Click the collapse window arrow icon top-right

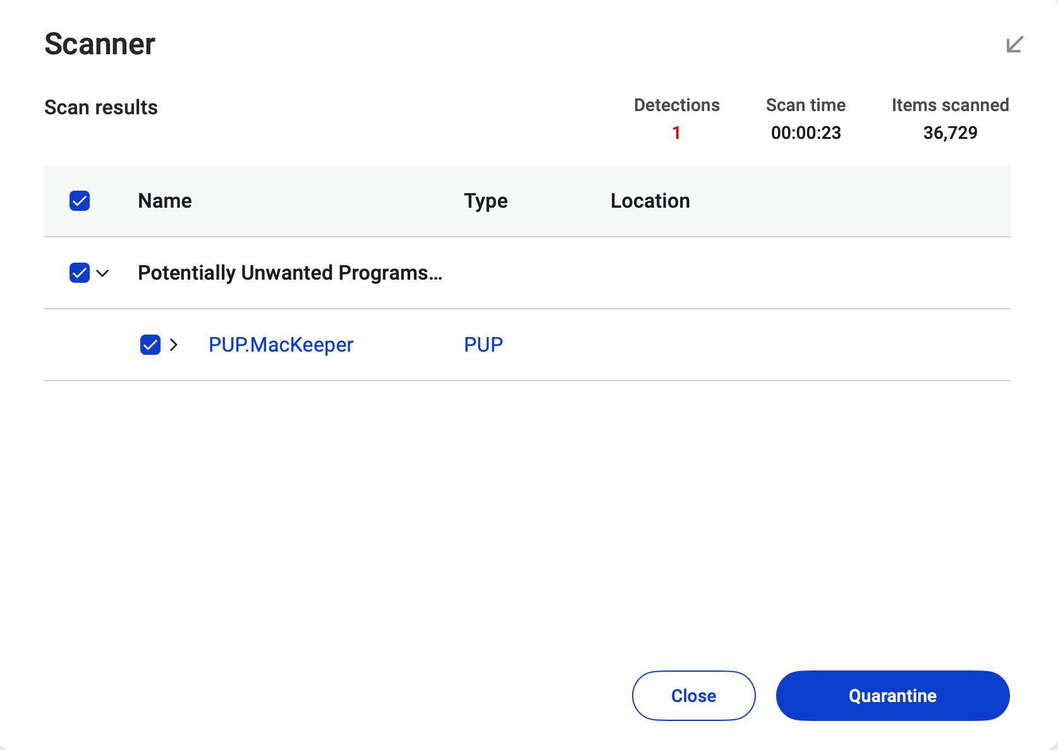tap(1014, 44)
